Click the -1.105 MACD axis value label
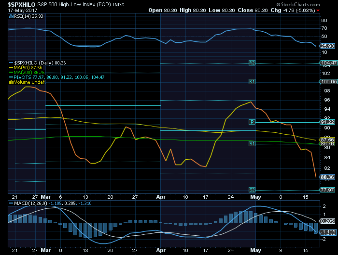This screenshot has width=338, height=255. coord(328,232)
